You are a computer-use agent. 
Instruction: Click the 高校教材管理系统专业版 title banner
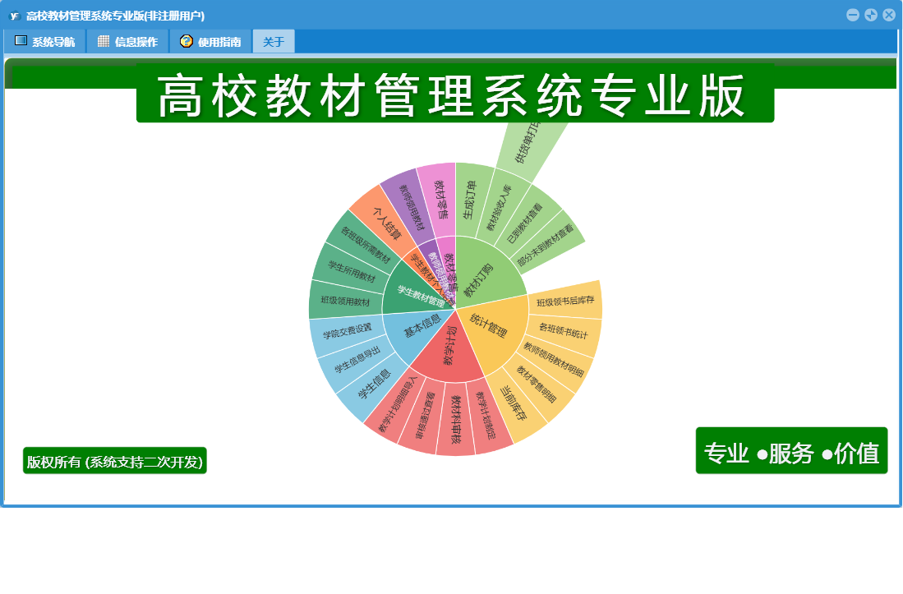pos(455,93)
